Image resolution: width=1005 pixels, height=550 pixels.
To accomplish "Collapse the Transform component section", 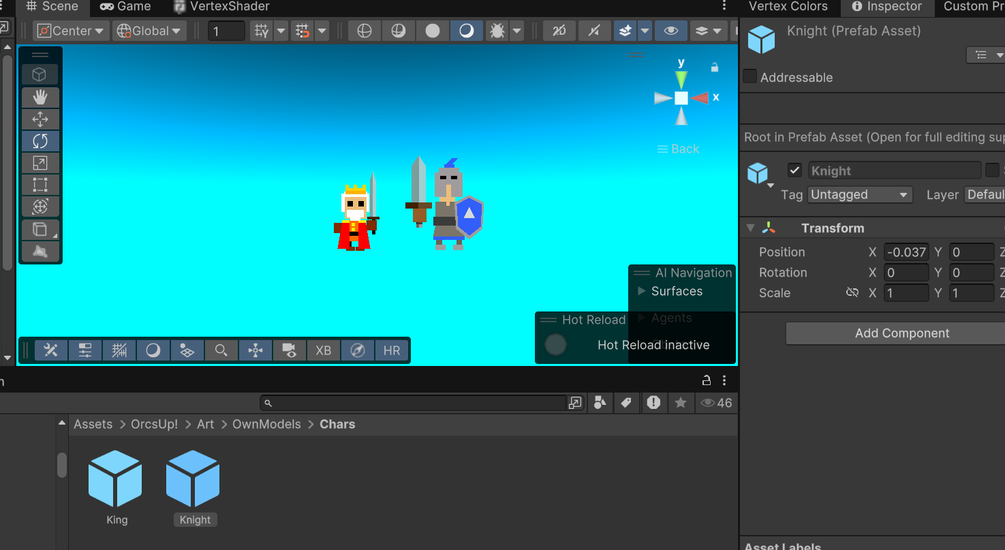I will (751, 228).
